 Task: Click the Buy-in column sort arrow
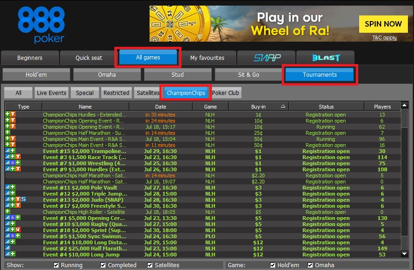click(x=283, y=106)
